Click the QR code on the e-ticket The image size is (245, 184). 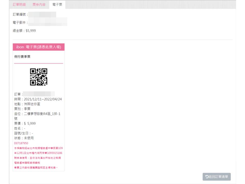(39, 77)
